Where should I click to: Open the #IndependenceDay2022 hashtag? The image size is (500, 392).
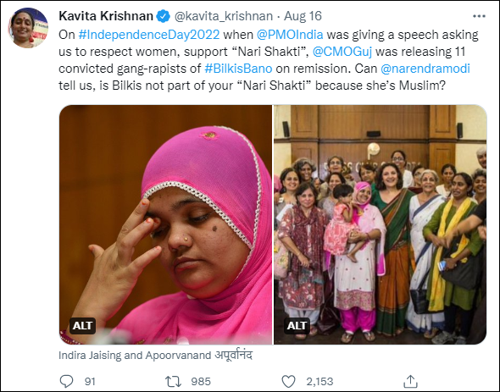point(149,35)
